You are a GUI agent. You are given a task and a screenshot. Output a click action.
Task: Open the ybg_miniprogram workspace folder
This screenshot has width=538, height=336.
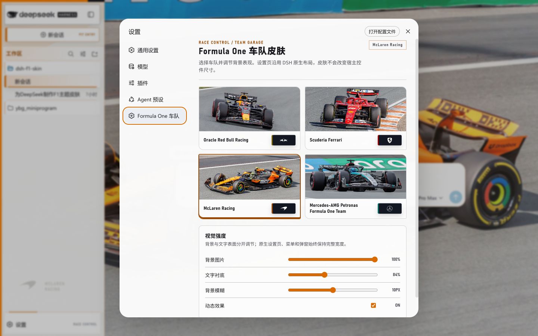[x=52, y=108]
